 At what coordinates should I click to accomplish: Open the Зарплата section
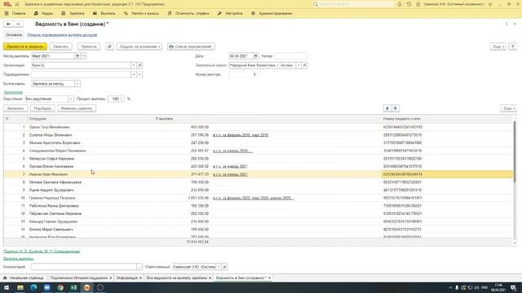point(73,13)
